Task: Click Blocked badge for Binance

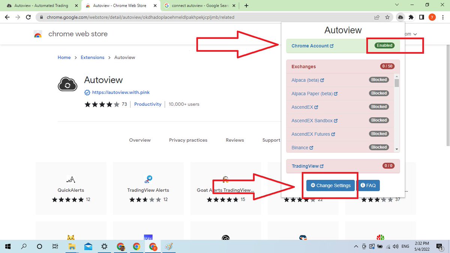Action: pos(379,147)
